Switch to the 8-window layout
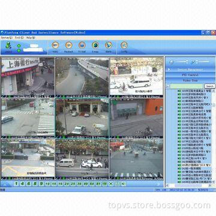216x216 pixels. point(35,184)
